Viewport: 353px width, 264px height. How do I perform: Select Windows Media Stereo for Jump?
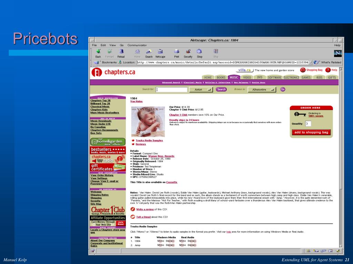(x=170, y=245)
